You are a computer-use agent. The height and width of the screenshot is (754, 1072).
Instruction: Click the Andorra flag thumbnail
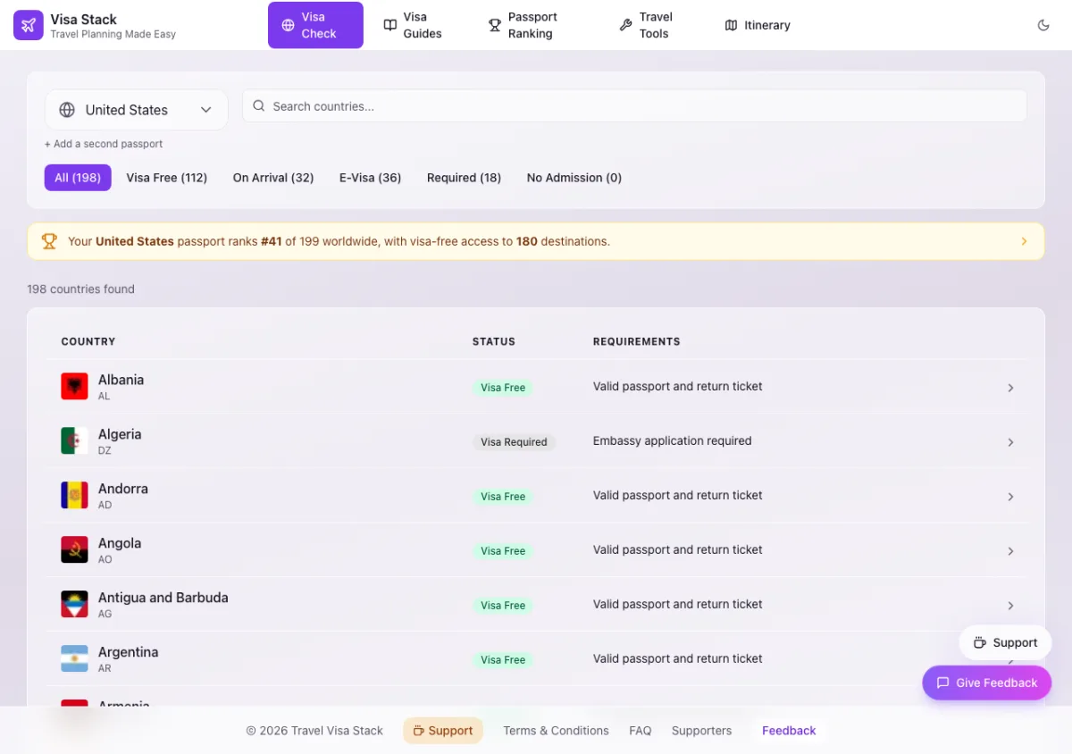click(74, 496)
